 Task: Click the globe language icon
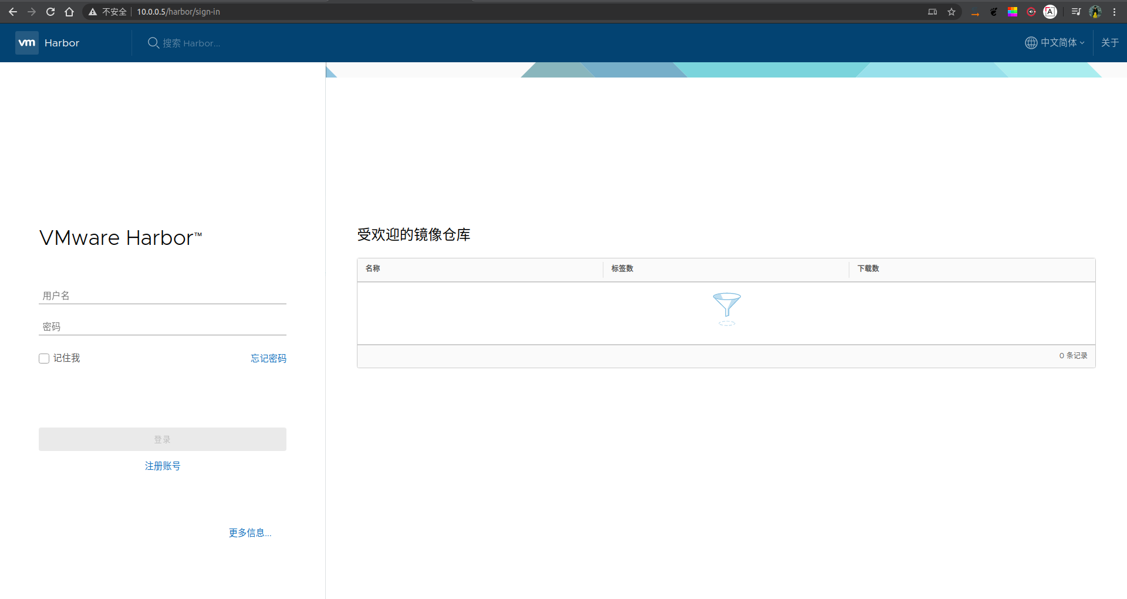[1031, 43]
